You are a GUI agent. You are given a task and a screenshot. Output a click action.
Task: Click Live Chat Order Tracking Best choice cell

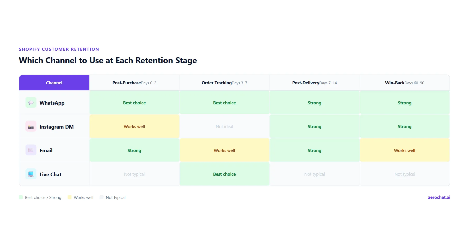coord(224,174)
